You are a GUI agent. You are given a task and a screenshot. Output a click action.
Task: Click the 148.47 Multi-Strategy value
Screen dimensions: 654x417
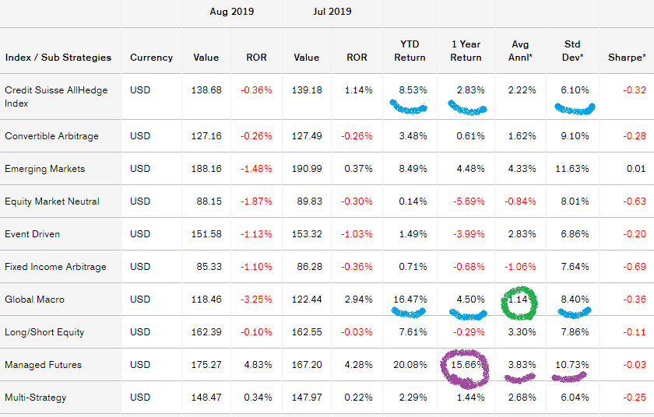pos(206,398)
